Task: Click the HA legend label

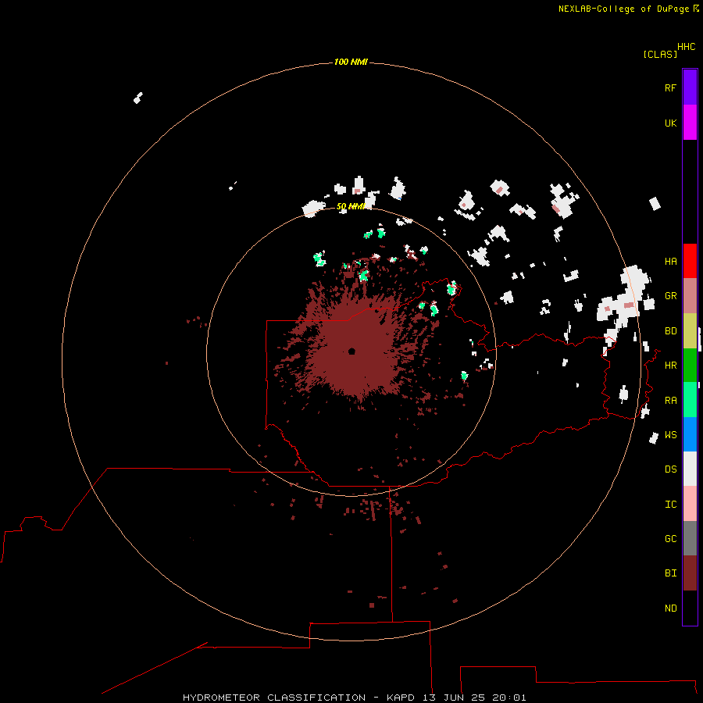Action: (x=670, y=261)
